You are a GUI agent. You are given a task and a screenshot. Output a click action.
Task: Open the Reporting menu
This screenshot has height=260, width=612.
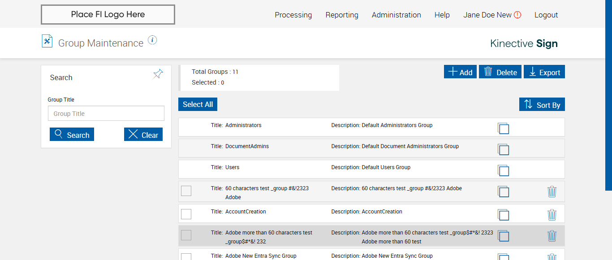point(342,15)
